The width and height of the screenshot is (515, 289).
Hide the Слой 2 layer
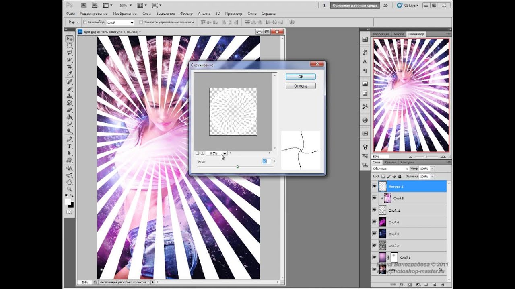pos(375,245)
